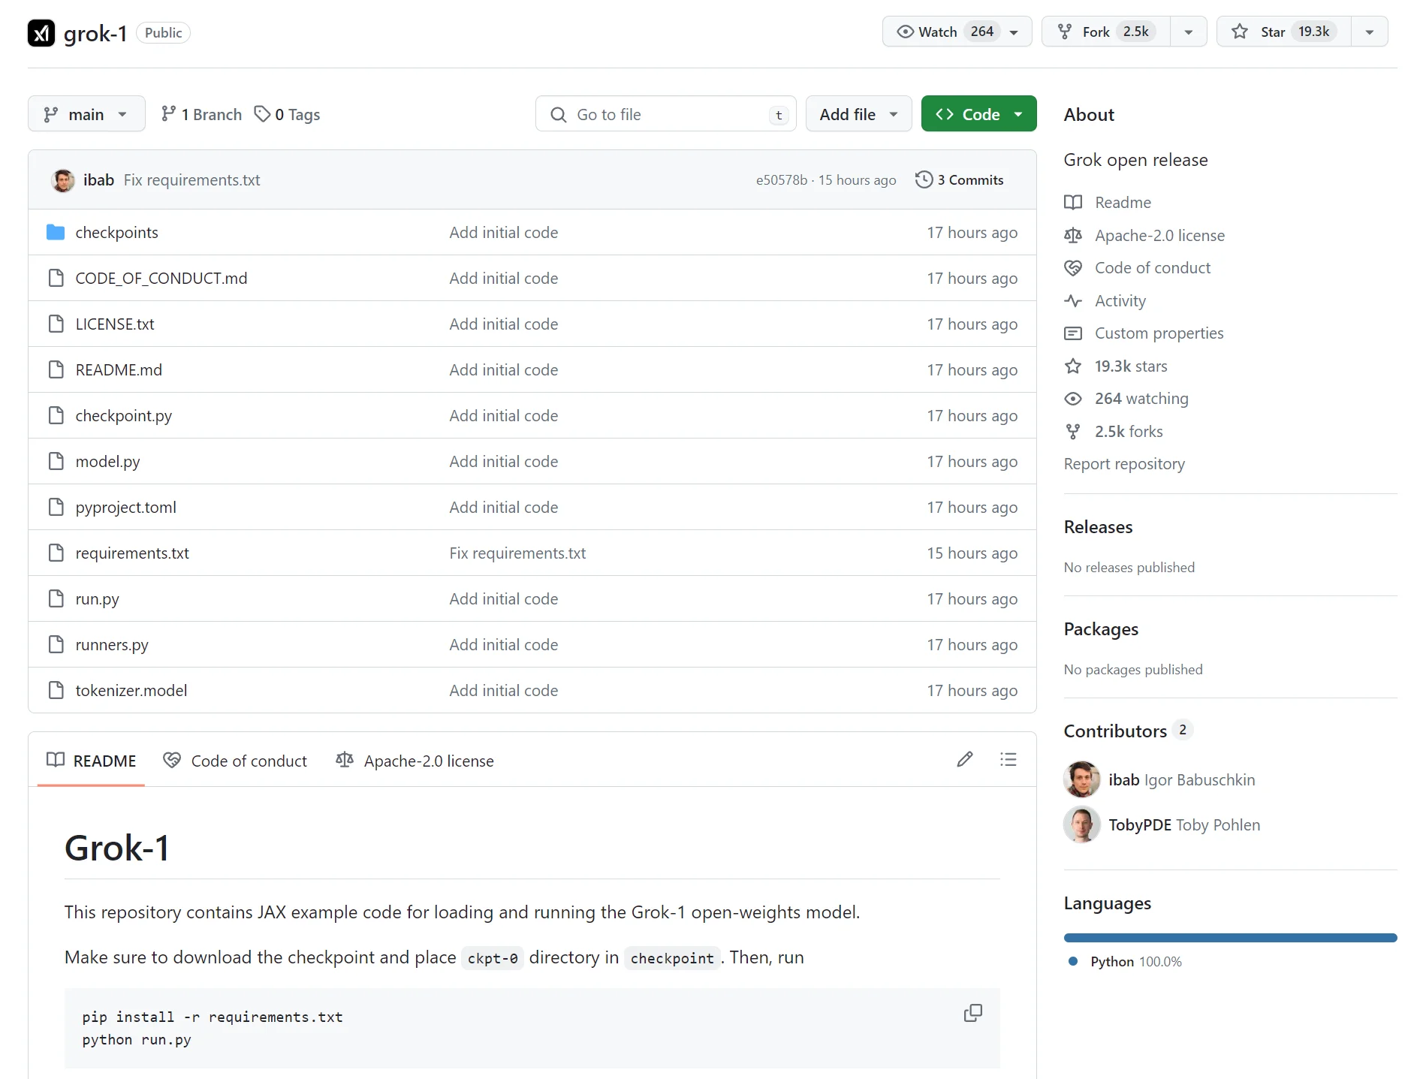The width and height of the screenshot is (1420, 1079).
Task: Click the Python 100.0% language label
Action: 1136,962
